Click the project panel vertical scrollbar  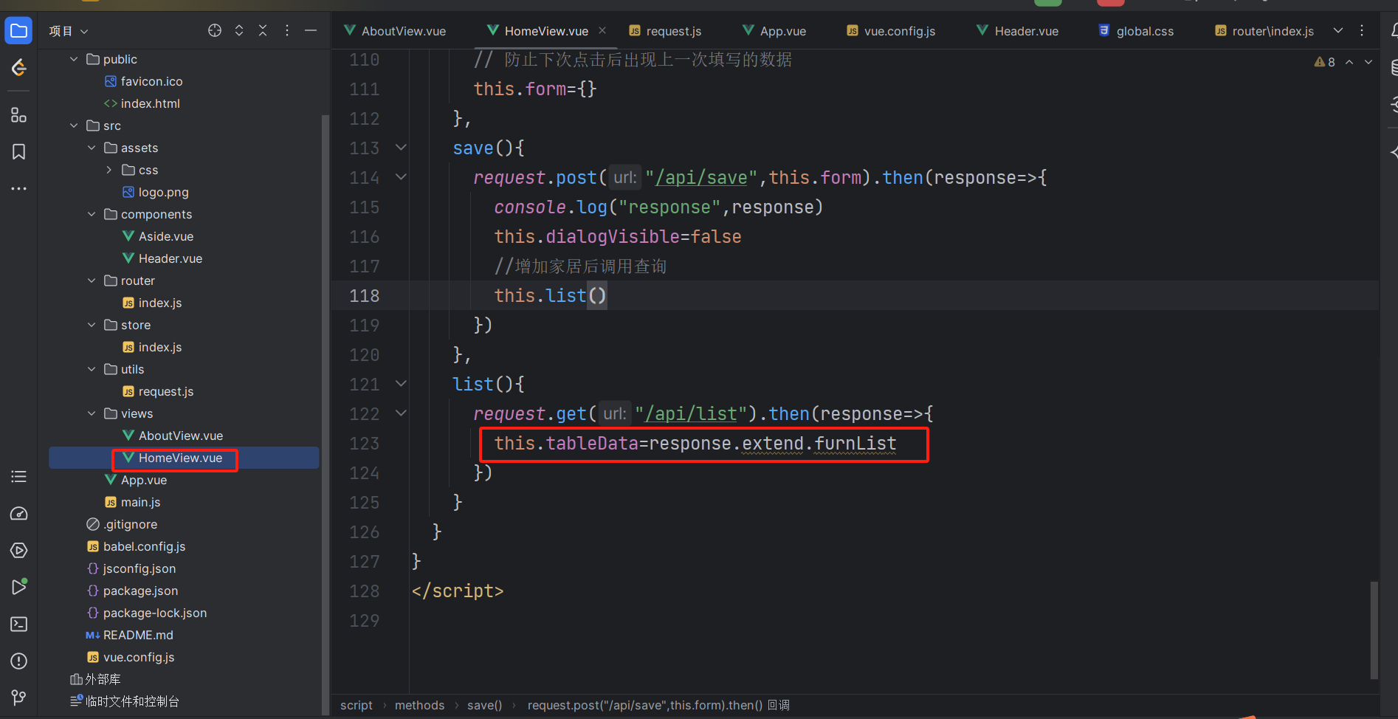(325, 415)
